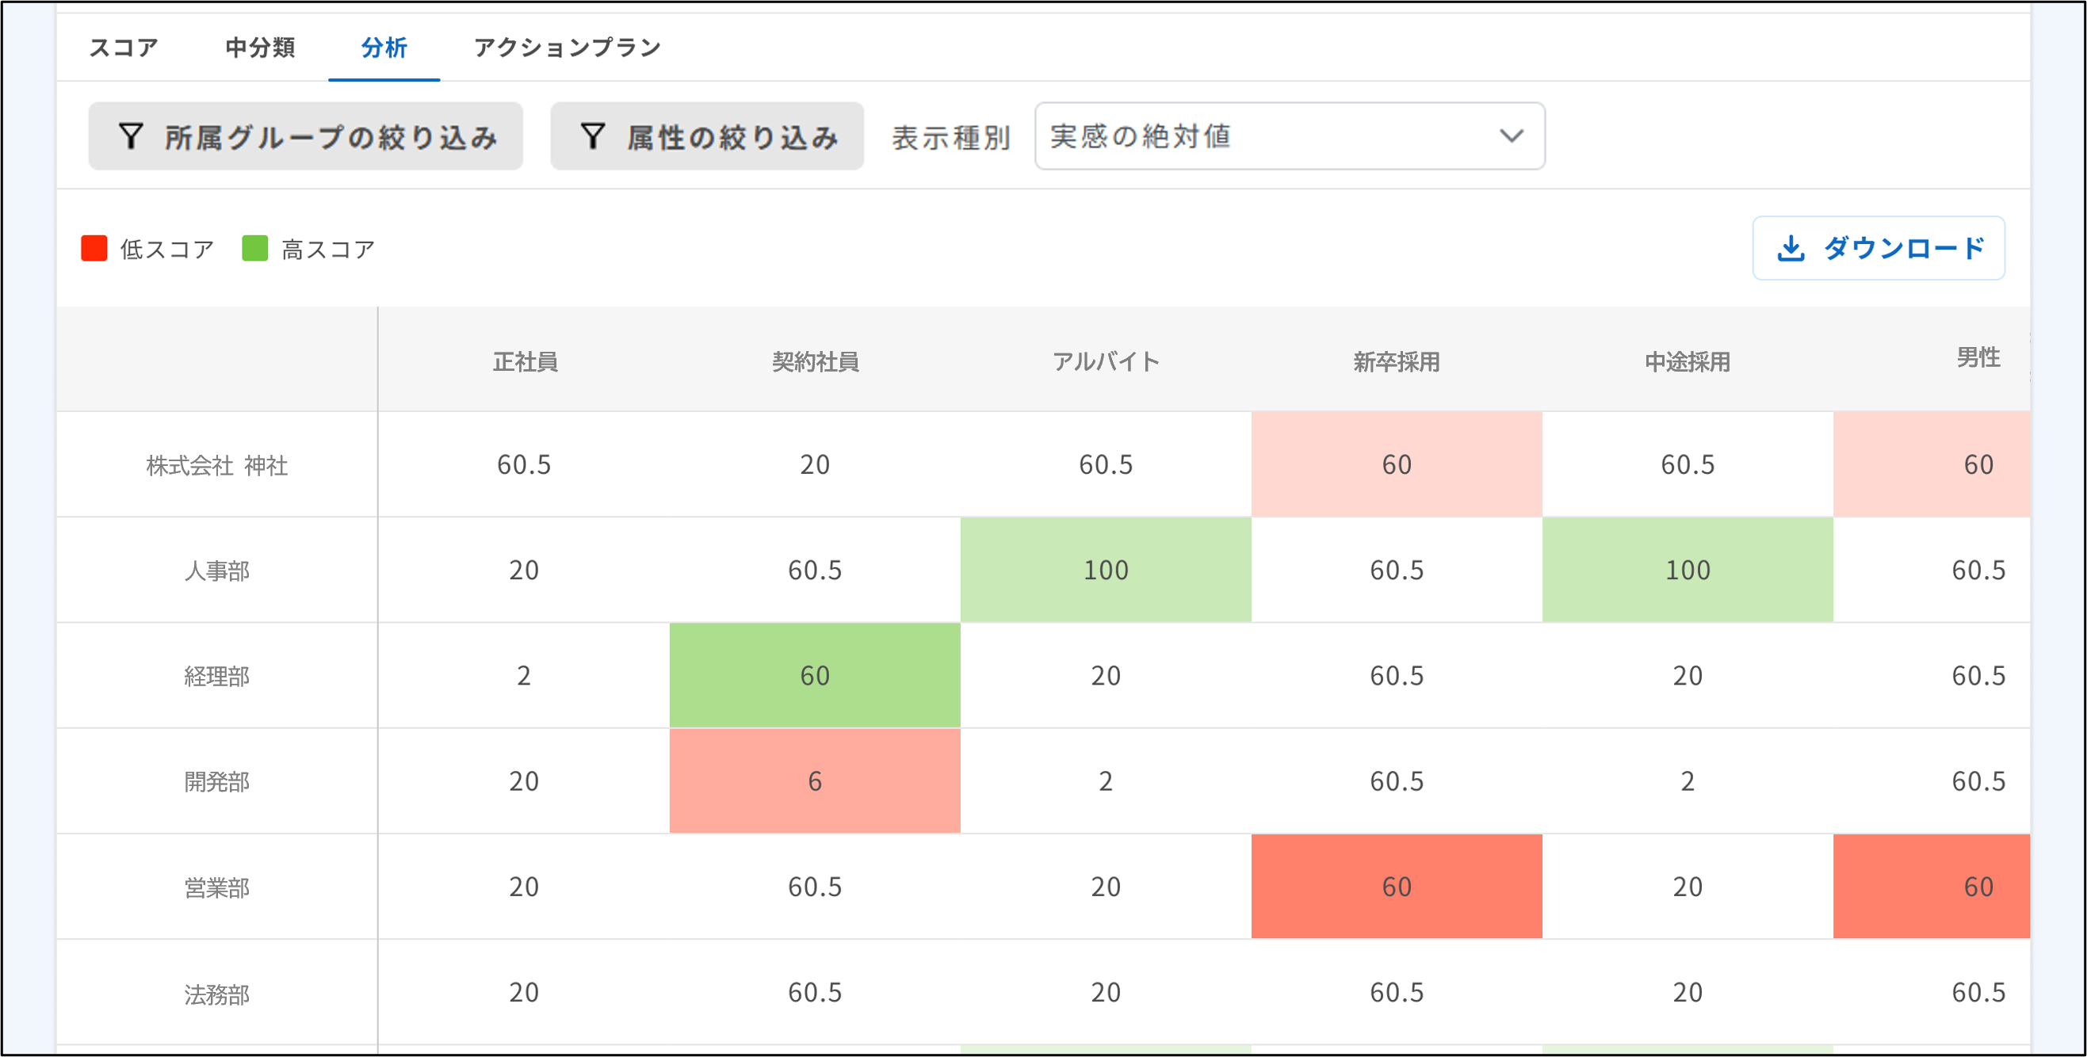Switch to the スコア tab
This screenshot has height=1057, width=2087.
click(x=123, y=48)
